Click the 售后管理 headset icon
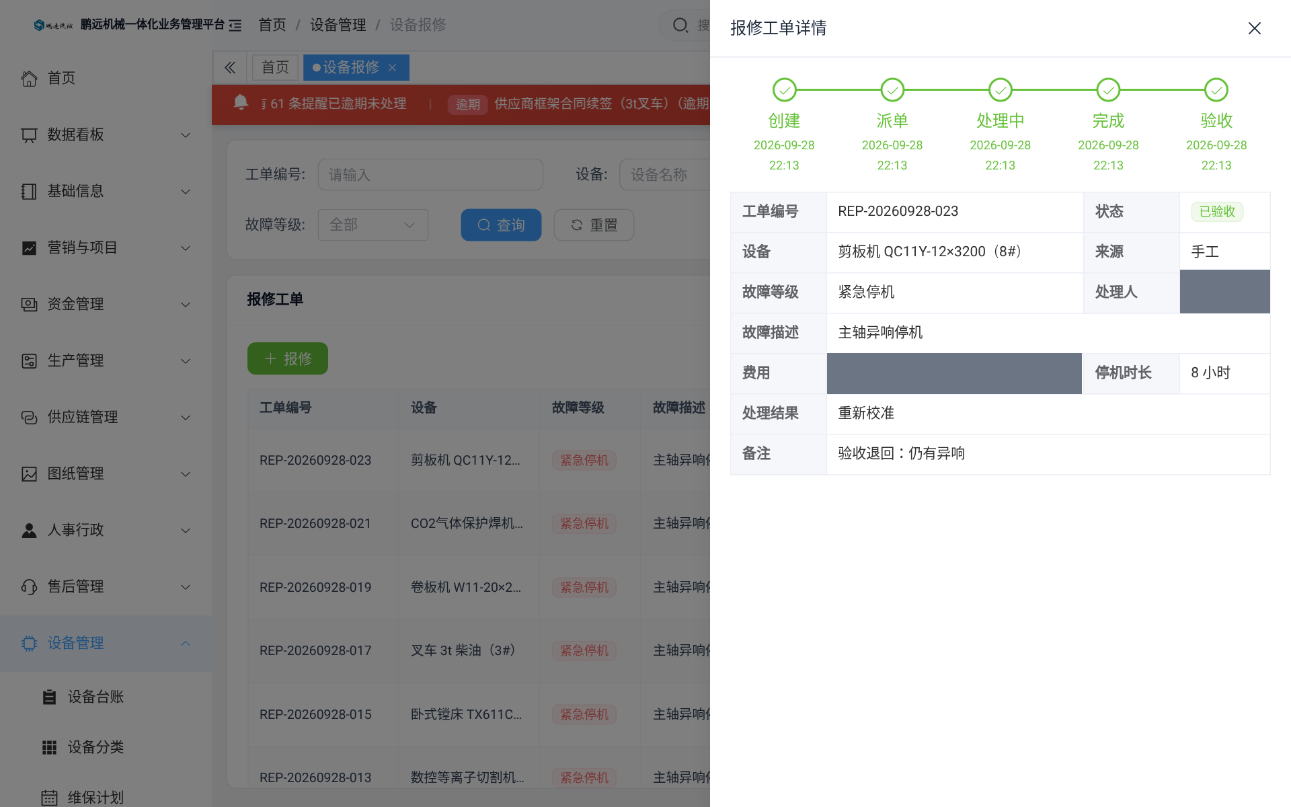The height and width of the screenshot is (807, 1291). tap(29, 586)
